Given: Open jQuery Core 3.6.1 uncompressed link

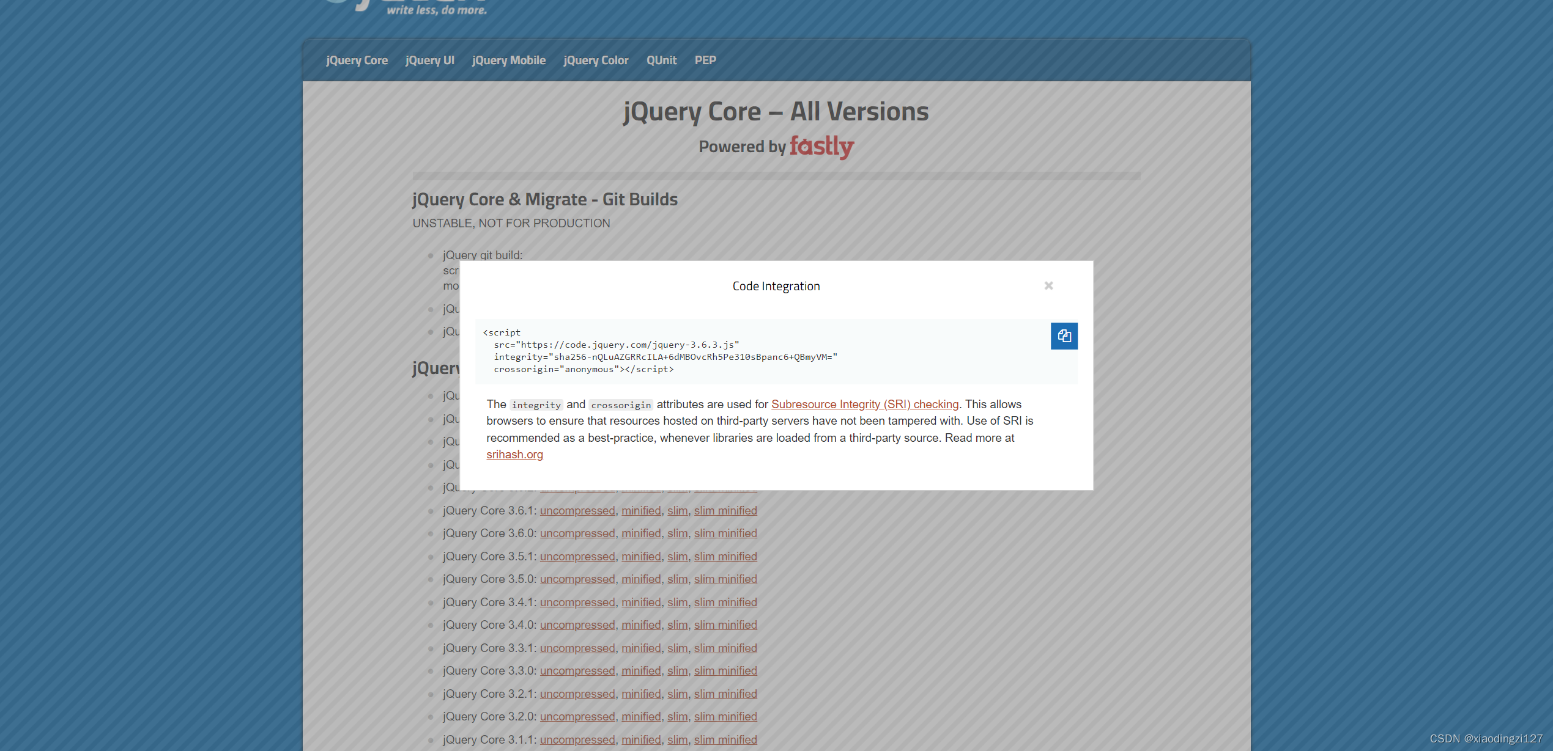Looking at the screenshot, I should pyautogui.click(x=577, y=511).
